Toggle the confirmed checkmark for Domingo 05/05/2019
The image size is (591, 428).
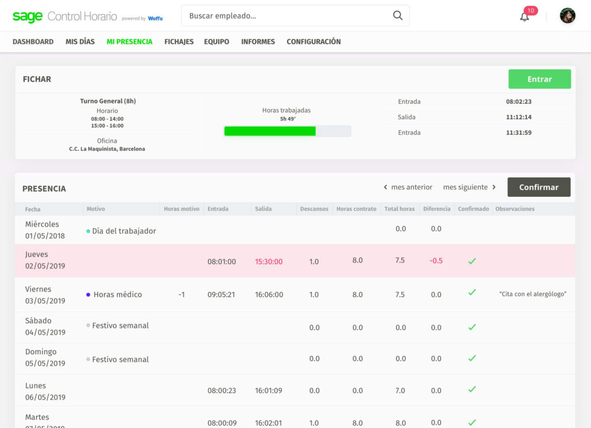point(472,358)
